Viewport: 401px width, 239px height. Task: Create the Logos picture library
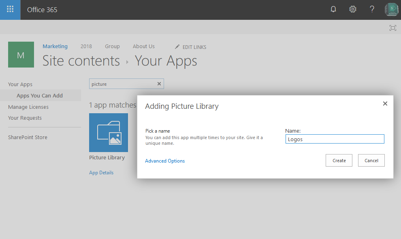point(339,160)
